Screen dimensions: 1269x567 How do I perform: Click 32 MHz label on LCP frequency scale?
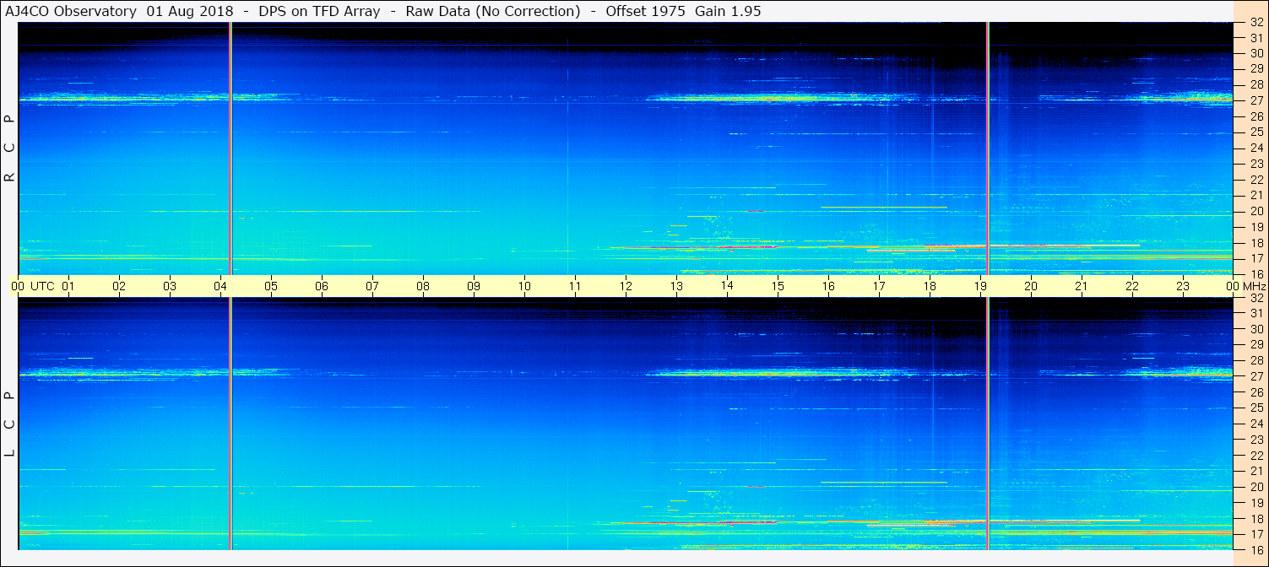pyautogui.click(x=1255, y=298)
